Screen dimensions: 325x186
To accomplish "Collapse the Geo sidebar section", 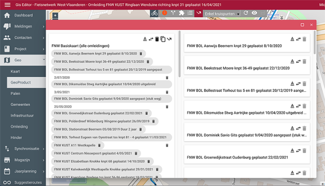I will pos(23,60).
